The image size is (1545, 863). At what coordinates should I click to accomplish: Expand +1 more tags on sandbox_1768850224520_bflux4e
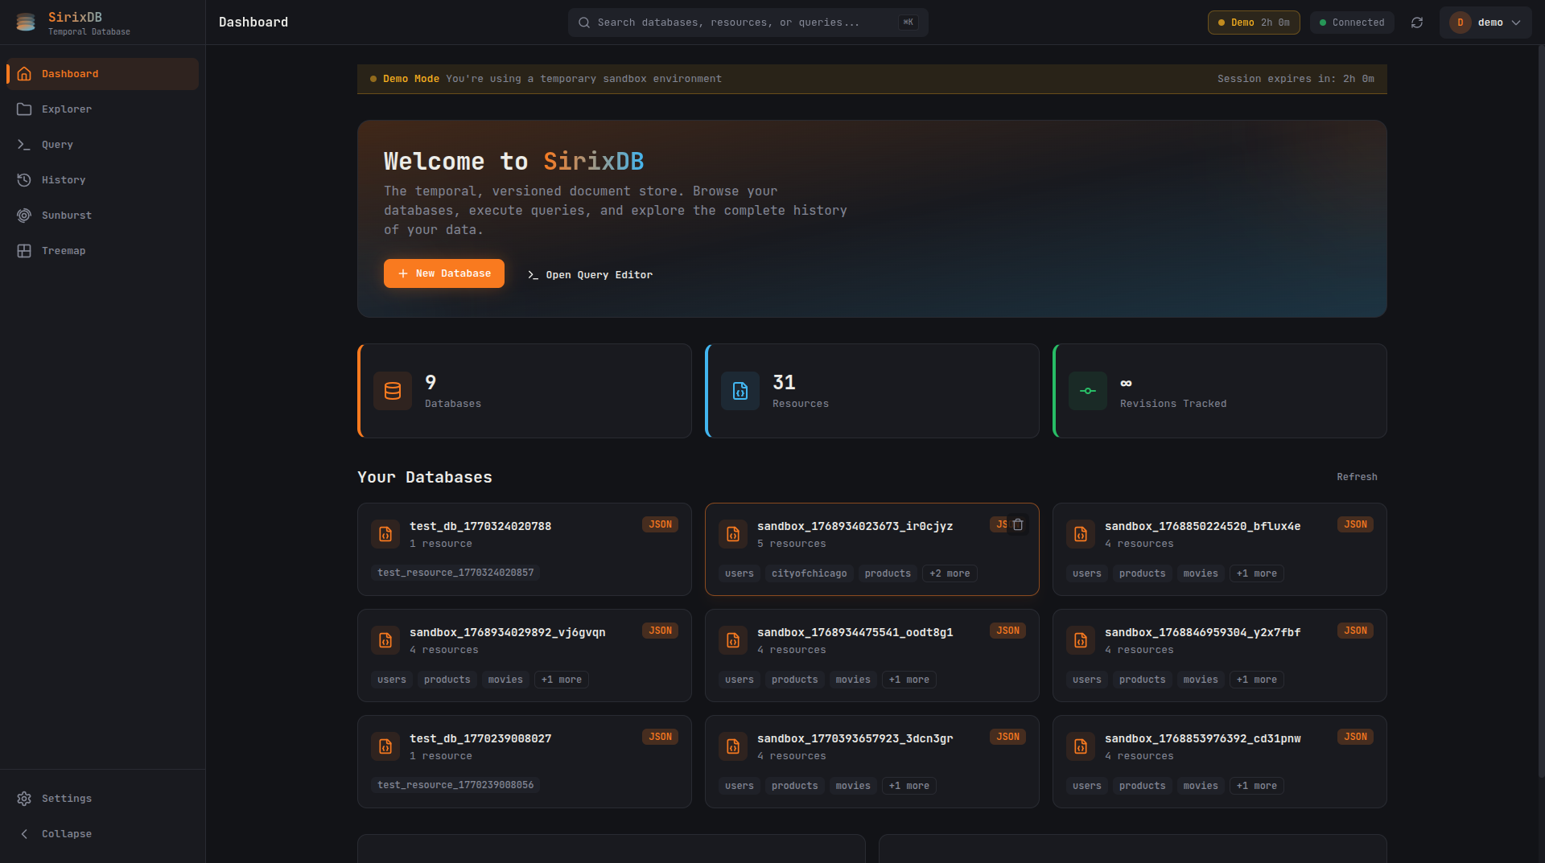pos(1257,573)
